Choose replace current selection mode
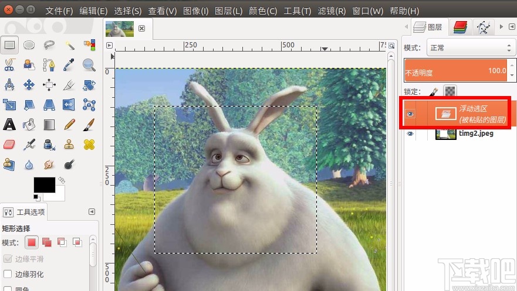Viewport: 517px width, 291px height. pyautogui.click(x=32, y=242)
